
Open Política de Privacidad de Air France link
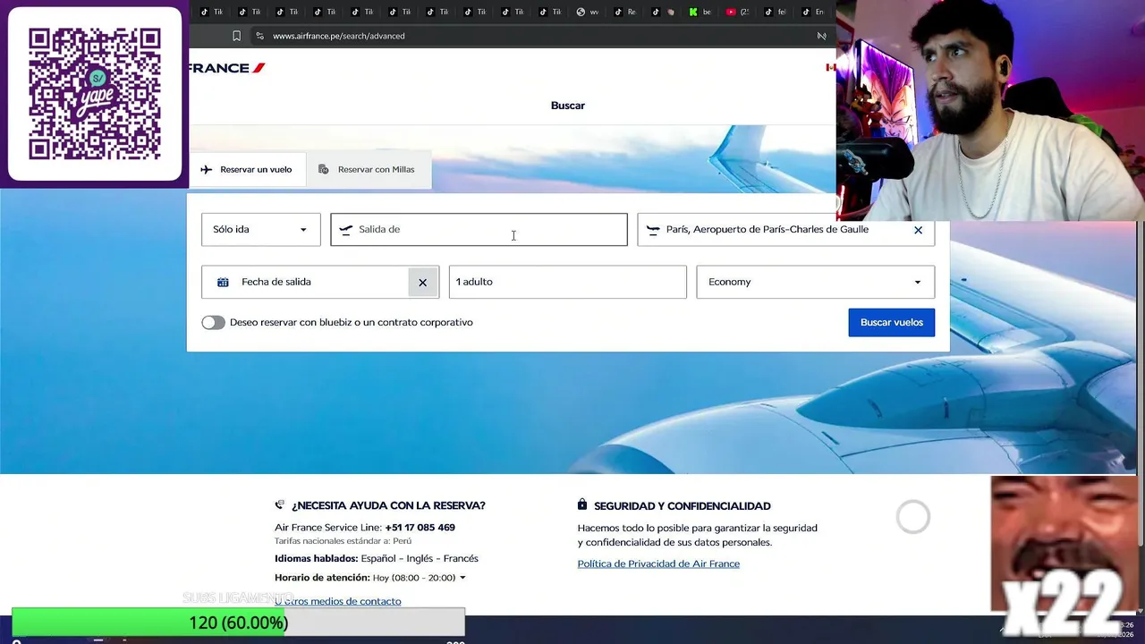(658, 563)
